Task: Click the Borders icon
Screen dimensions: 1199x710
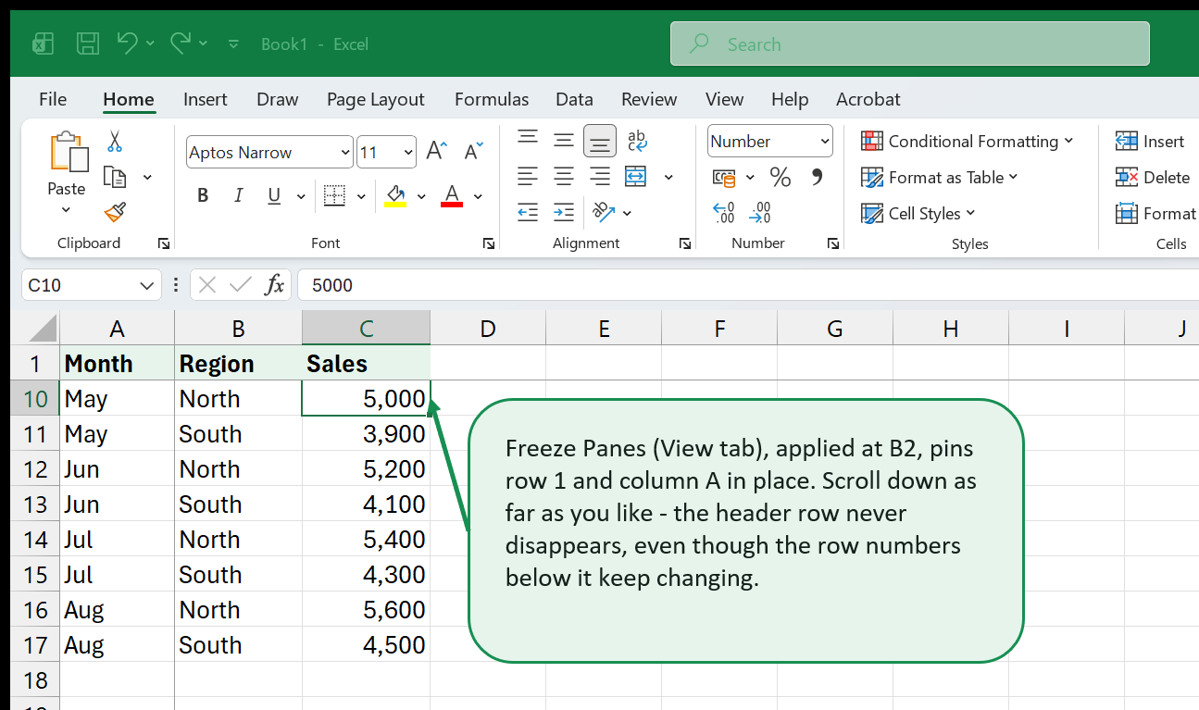Action: (334, 195)
